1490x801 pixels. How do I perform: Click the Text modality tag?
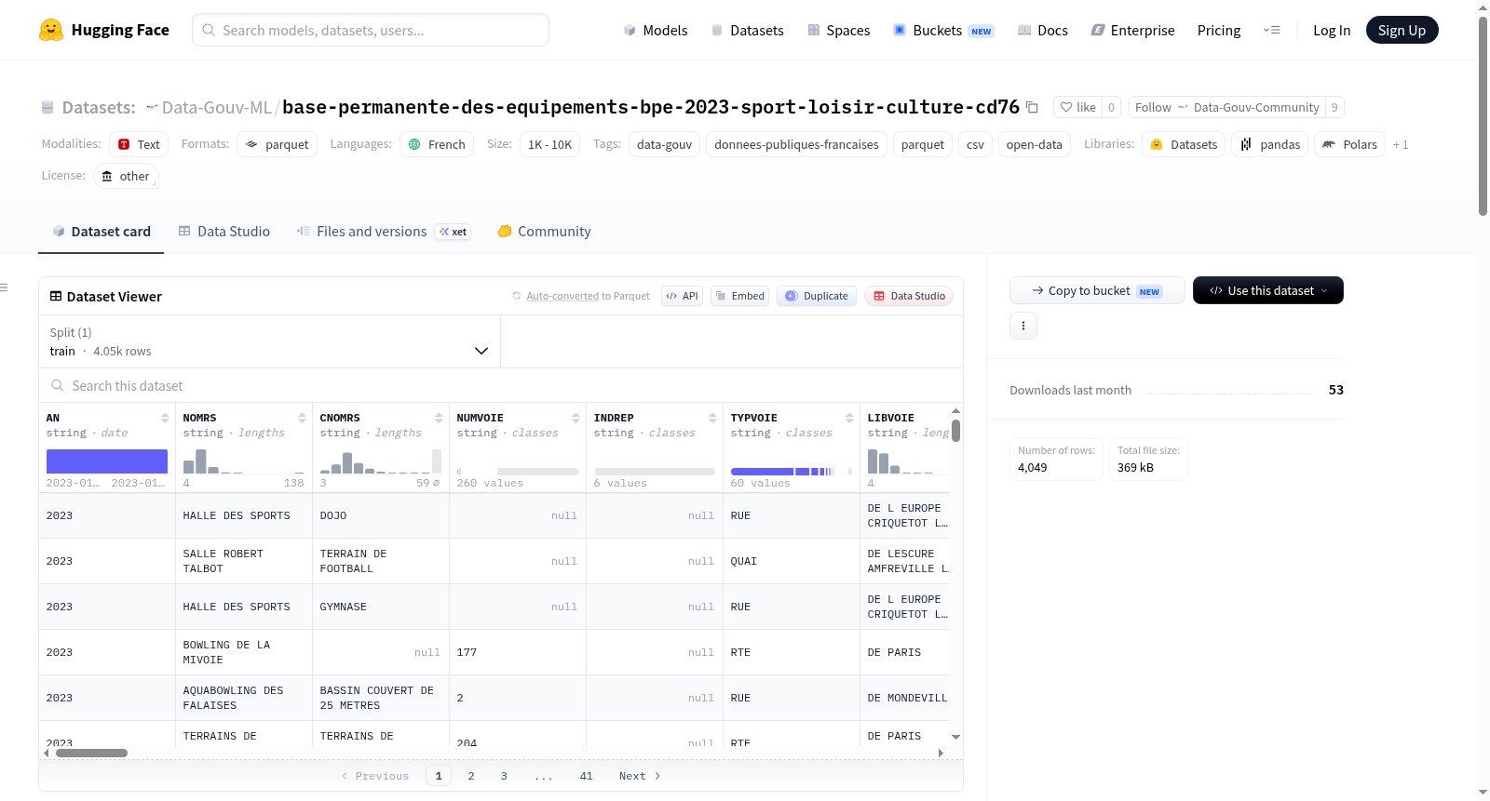click(139, 144)
